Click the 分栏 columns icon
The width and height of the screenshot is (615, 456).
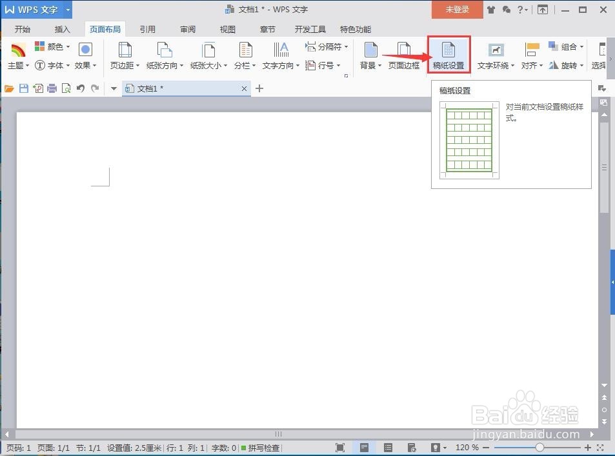pos(245,50)
